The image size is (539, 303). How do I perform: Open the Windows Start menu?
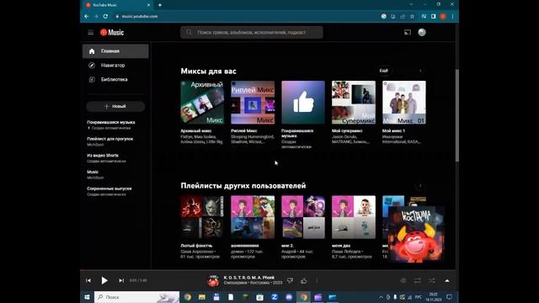click(87, 297)
